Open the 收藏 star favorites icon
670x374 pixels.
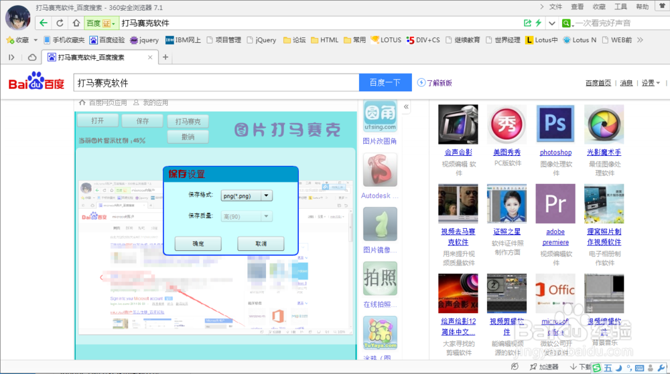[10, 40]
